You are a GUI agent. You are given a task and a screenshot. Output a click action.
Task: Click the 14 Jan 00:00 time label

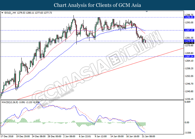[117, 136]
